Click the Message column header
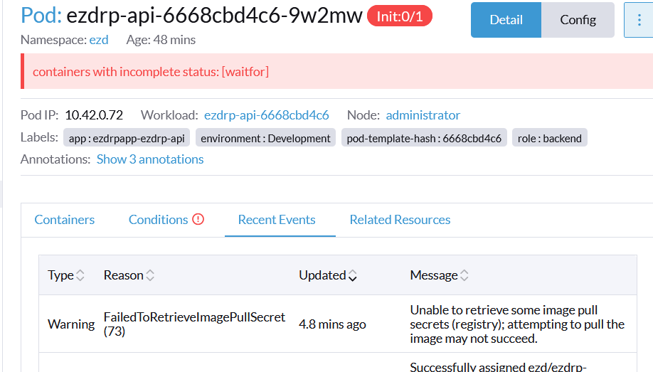Viewport: 653px width, 372px height. [433, 275]
